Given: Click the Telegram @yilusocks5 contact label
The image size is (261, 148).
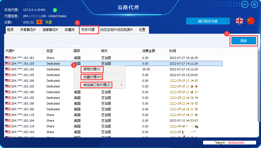Looking at the screenshot, I should point(230,143).
